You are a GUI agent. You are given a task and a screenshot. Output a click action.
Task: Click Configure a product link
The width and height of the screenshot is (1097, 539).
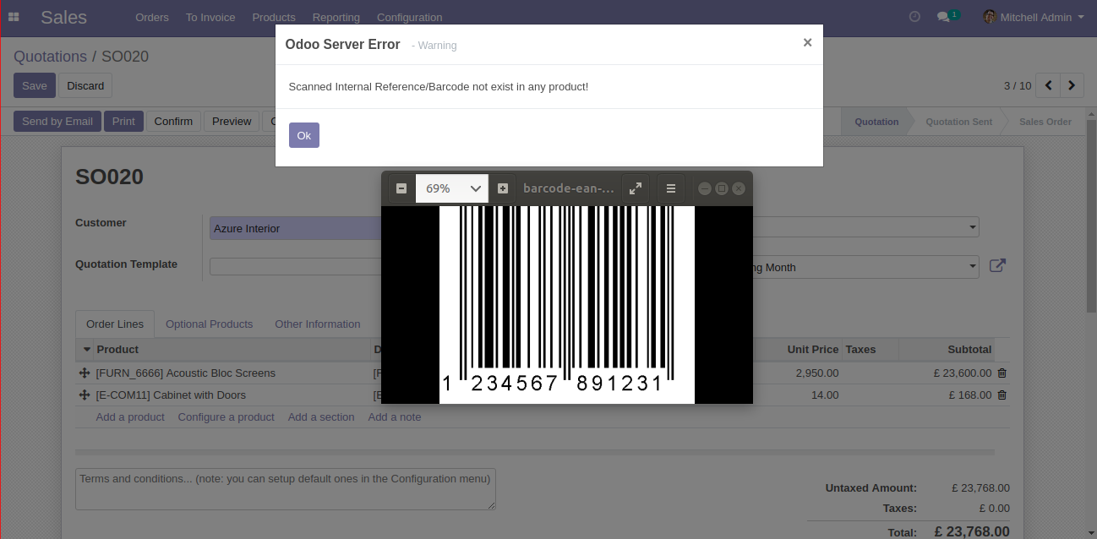tap(226, 416)
